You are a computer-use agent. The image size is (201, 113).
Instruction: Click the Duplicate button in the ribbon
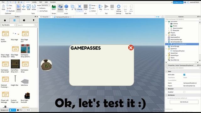11,11
